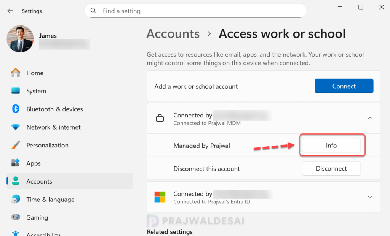Maximize the Settings window
Screen dimensions: 390x236
pos(361,7)
